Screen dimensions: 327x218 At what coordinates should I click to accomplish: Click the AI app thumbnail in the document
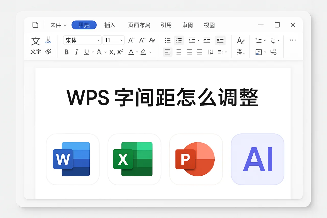tap(257, 159)
